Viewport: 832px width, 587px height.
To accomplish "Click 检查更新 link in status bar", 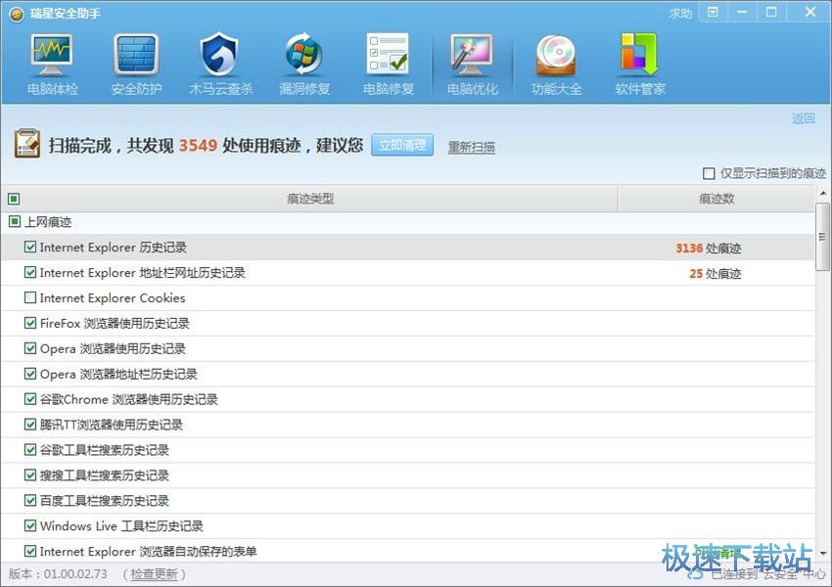I will [154, 573].
